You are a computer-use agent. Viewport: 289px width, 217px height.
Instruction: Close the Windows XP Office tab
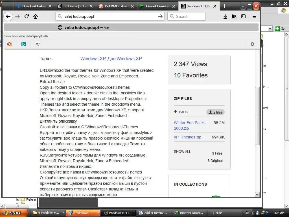tap(215, 6)
